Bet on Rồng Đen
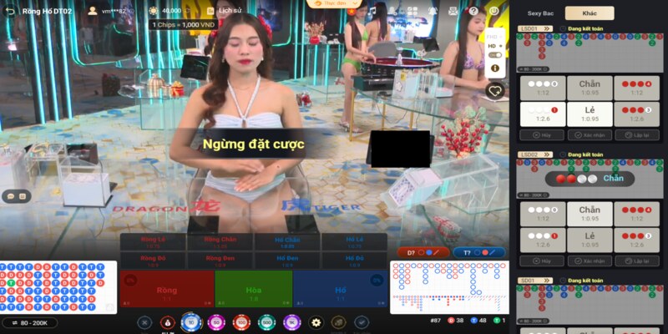This screenshot has height=334, width=668. [220, 261]
